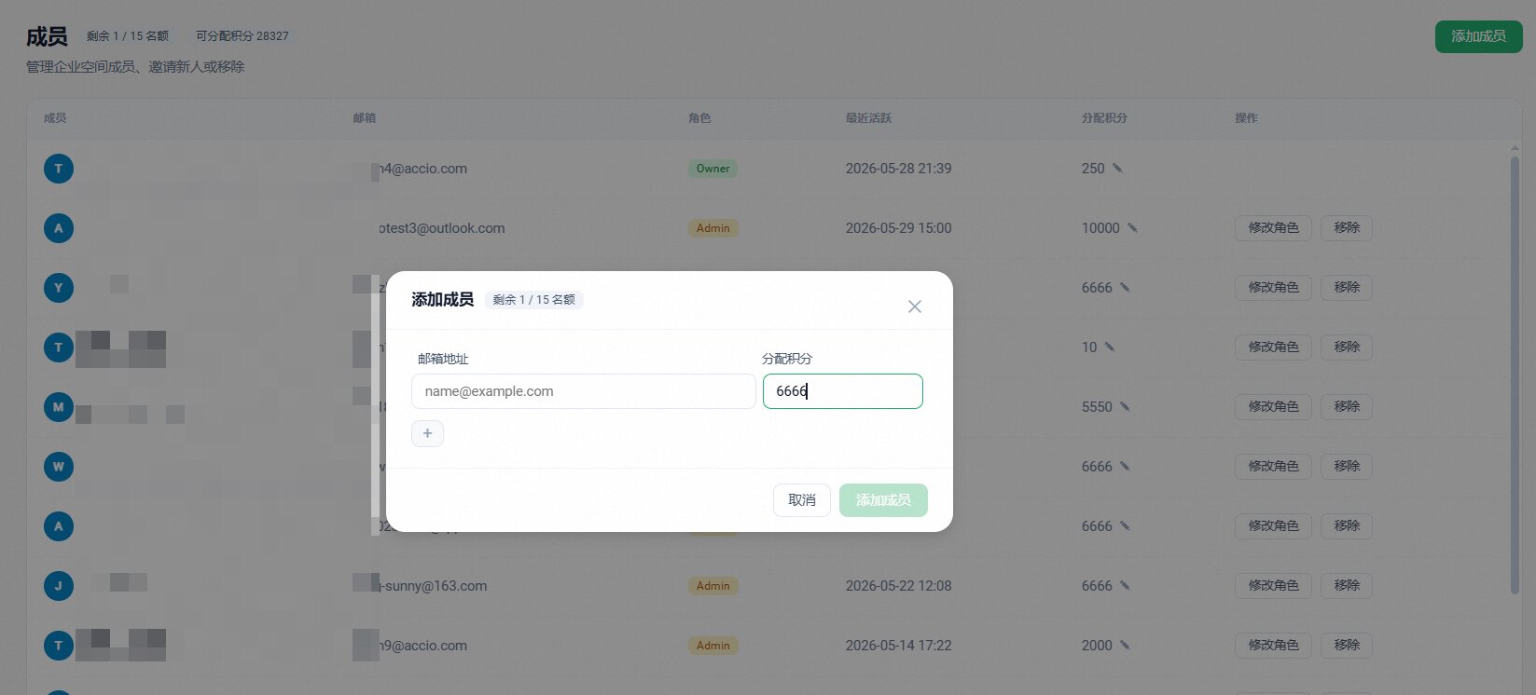The width and height of the screenshot is (1536, 695).
Task: Click 移除 in otest3@outlook.com row
Action: pos(1347,228)
